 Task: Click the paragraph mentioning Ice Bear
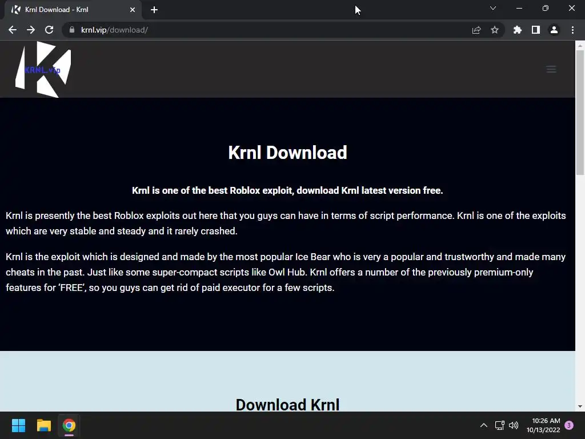(286, 272)
